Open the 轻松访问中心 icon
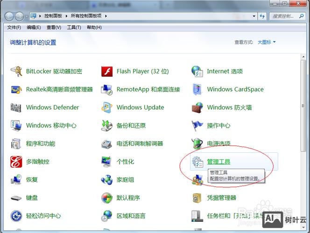 tap(16, 216)
